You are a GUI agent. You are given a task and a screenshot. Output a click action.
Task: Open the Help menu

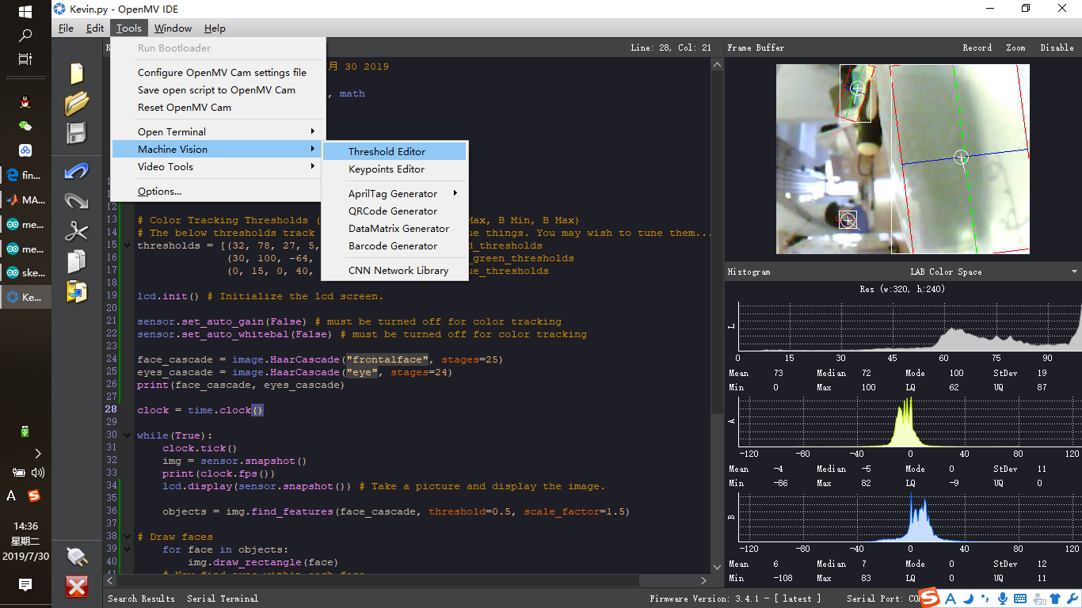click(x=215, y=28)
